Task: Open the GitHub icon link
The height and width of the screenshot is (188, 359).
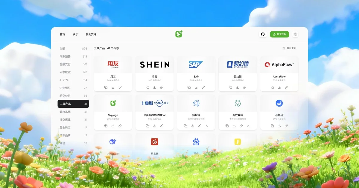Action: click(263, 34)
